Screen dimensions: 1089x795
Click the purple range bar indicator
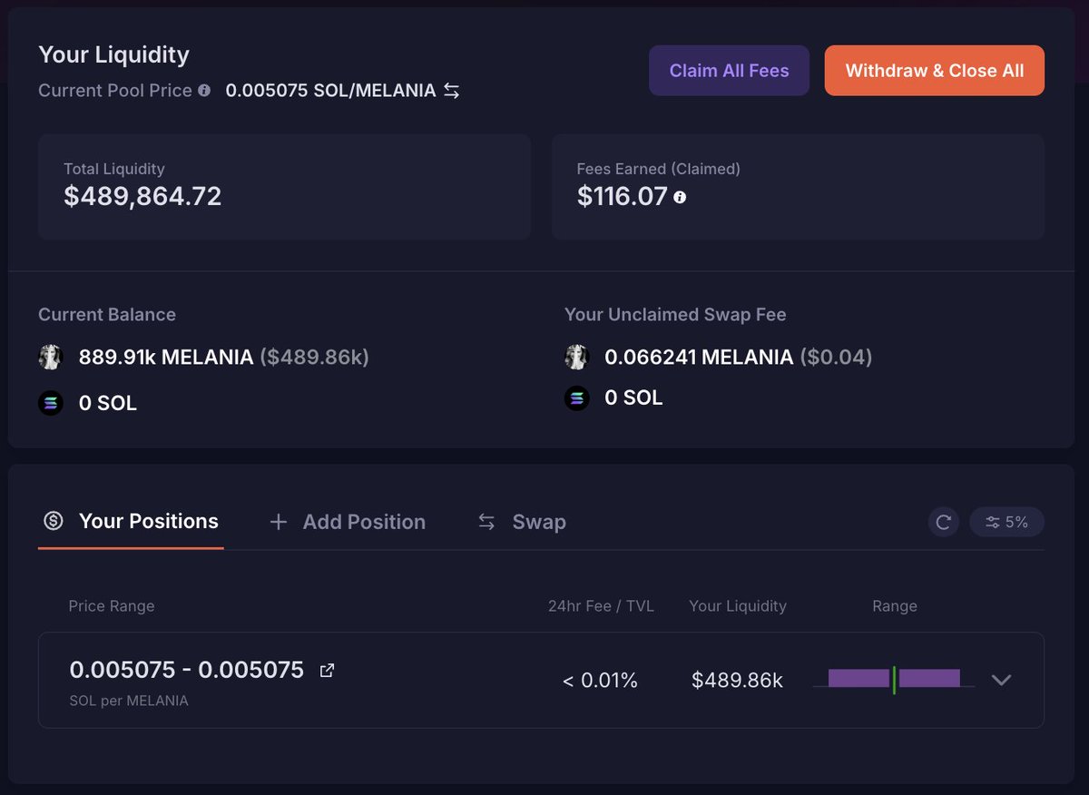894,679
